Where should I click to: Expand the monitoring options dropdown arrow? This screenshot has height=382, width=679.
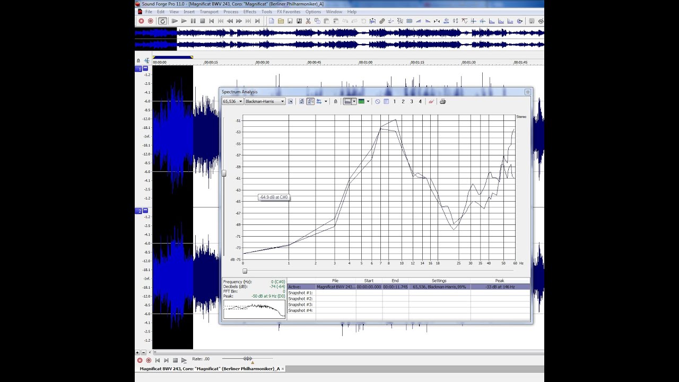click(326, 101)
